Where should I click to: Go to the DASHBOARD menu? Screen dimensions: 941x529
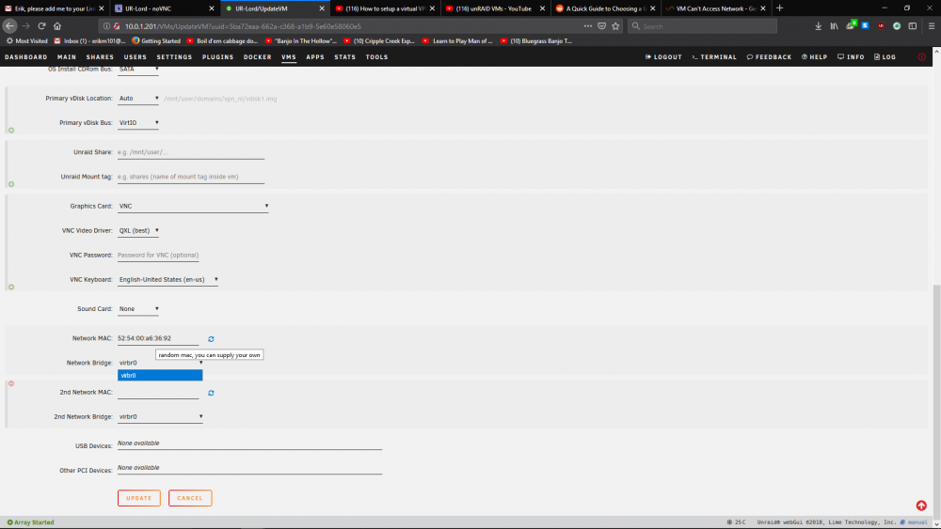pos(25,57)
